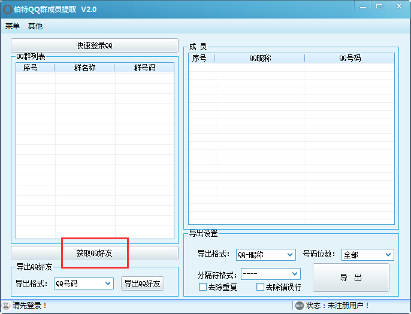
Task: Sort group list by 序号 column header
Action: coord(35,68)
